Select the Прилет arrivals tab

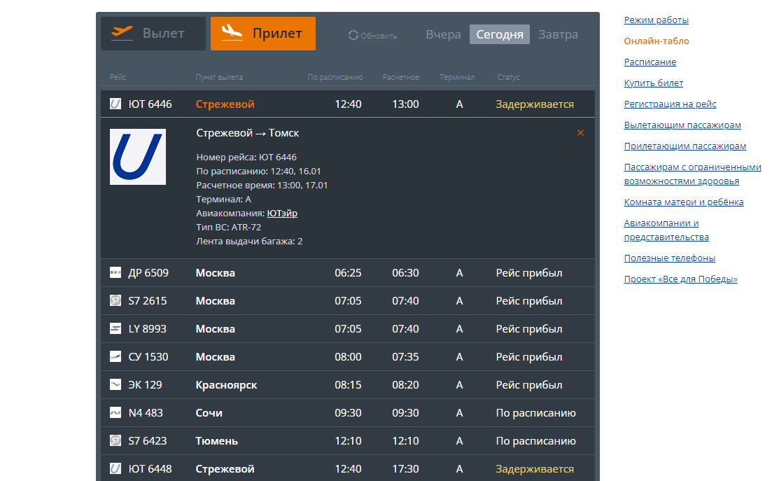coord(263,34)
